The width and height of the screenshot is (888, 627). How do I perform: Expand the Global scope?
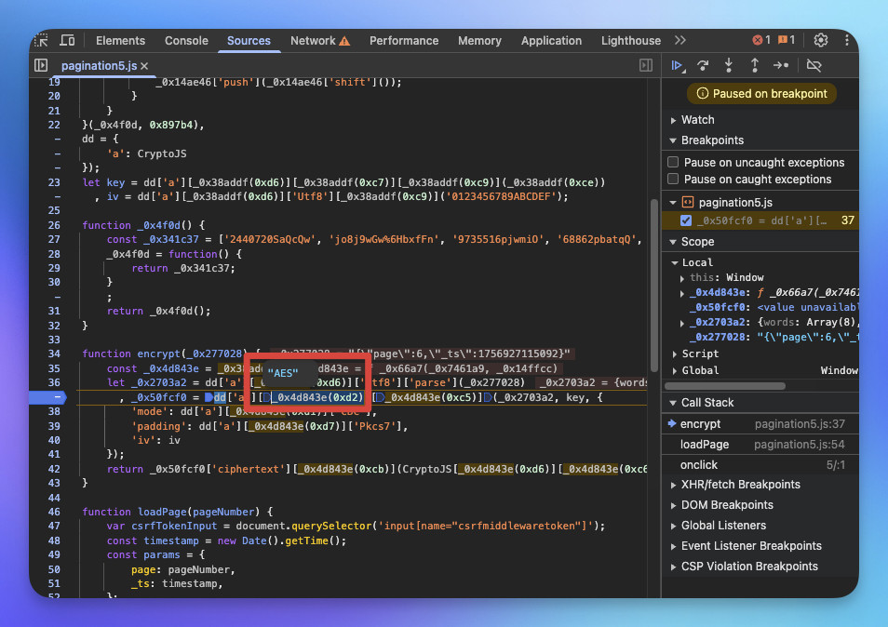point(675,370)
